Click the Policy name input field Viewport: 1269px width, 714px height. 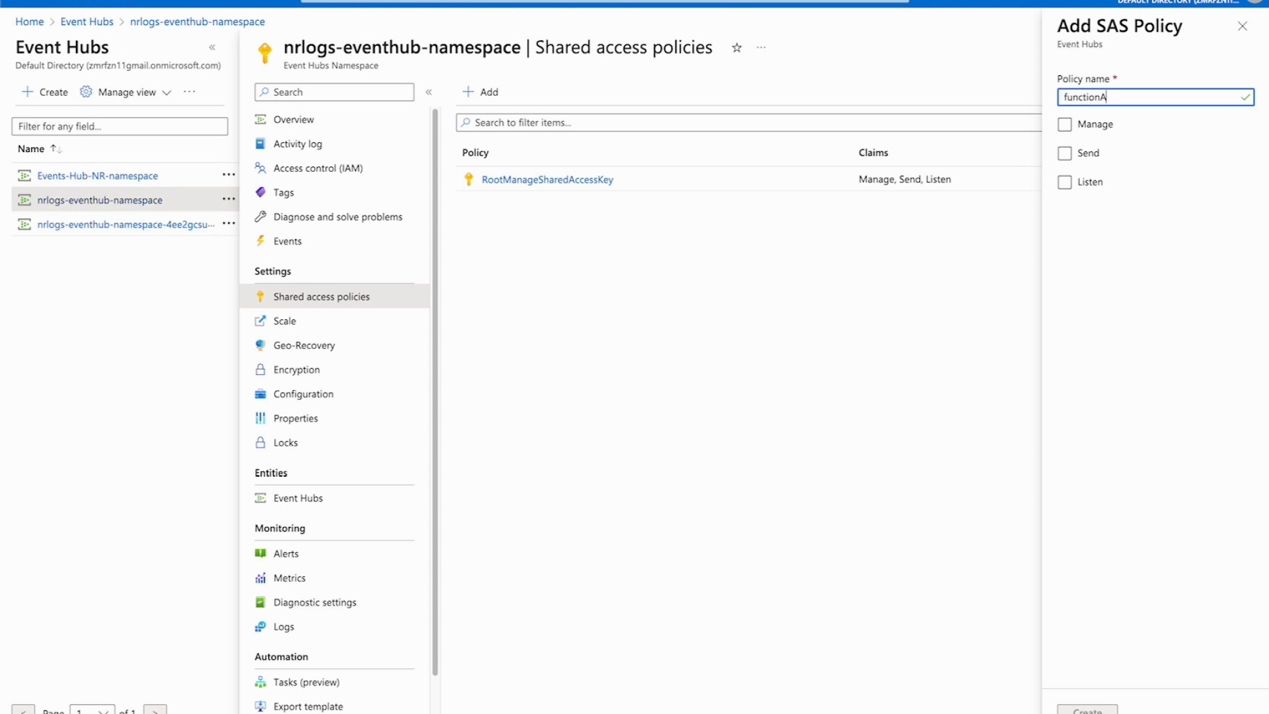coord(1155,97)
